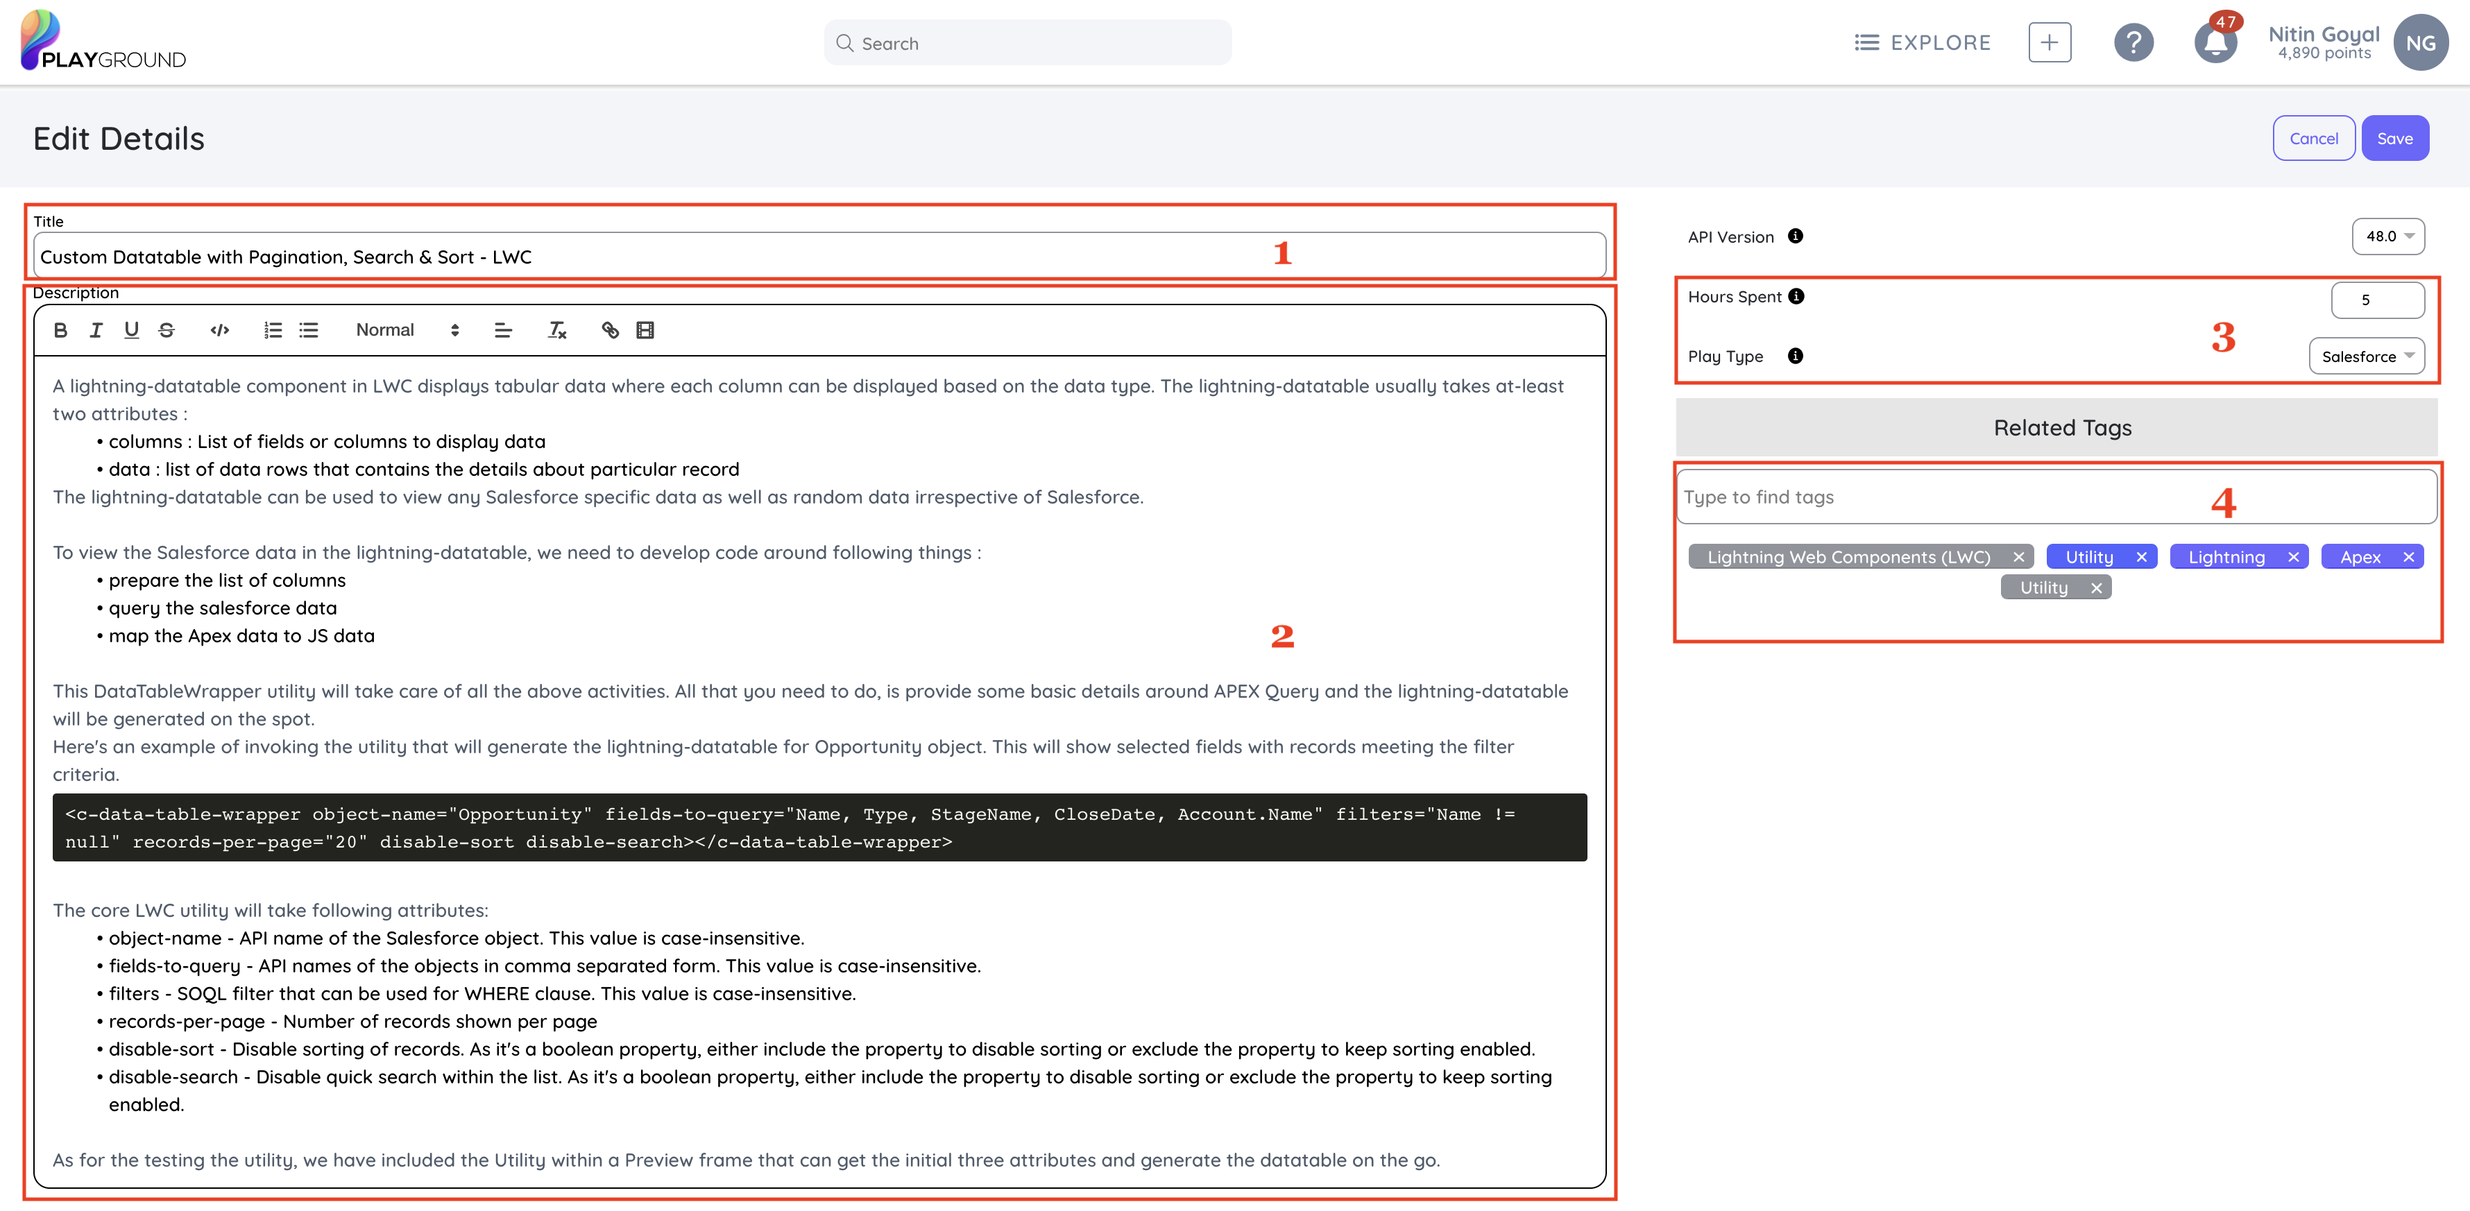
Task: Click the 'records-per-page' attribute bullet
Action: click(353, 1022)
